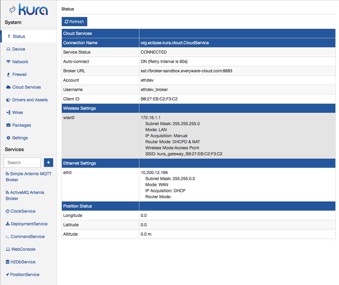Screen dimensions: 339x285
Task: Click the Drivers and Assets icon
Action: coord(8,100)
